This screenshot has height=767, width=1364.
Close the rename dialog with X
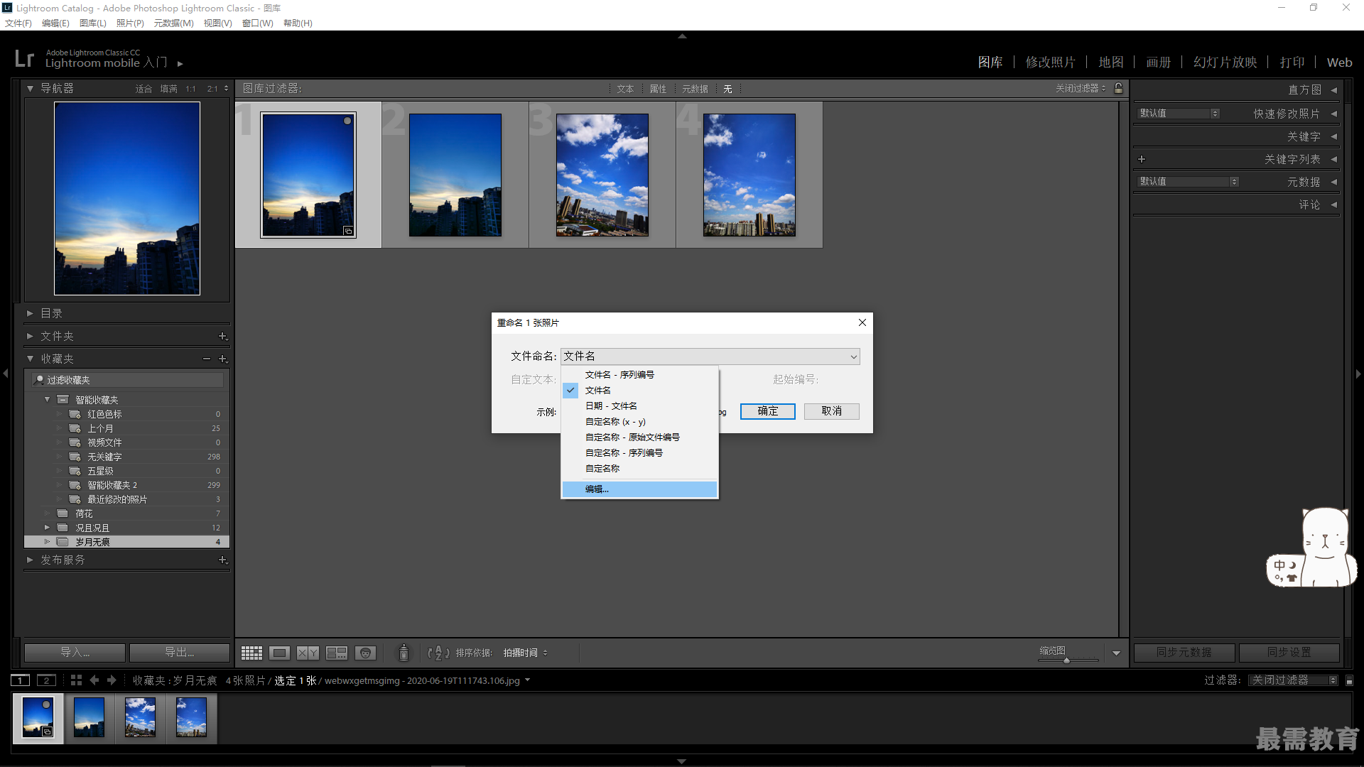[x=862, y=322]
